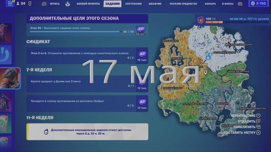Select the highlighted lizard character thumbnail
This screenshot has width=271, height=152.
(10, 78)
